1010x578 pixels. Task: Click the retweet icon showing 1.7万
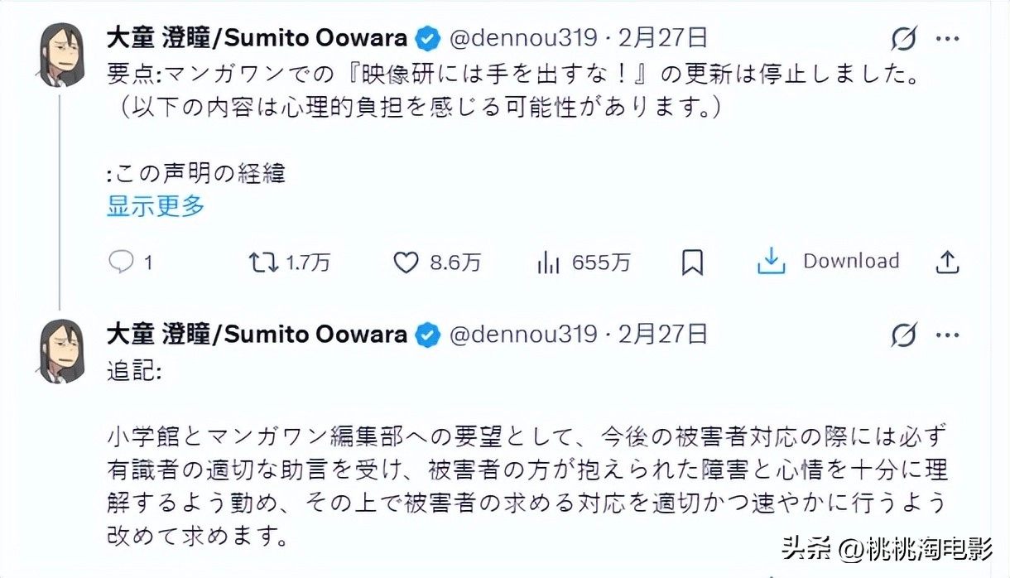pos(262,262)
